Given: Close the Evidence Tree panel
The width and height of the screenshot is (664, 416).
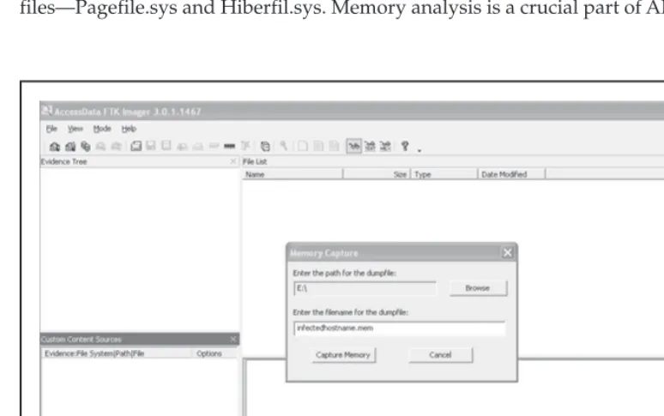Looking at the screenshot, I should (x=232, y=161).
